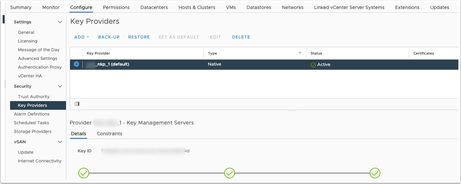
Task: Click the column picker icon below the table
Action: point(77,104)
